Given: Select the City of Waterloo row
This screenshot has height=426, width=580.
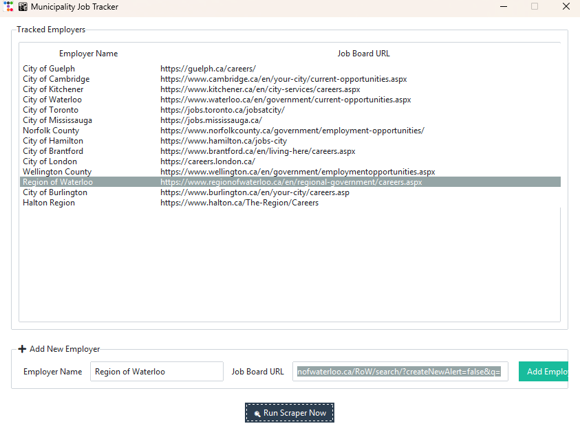Looking at the screenshot, I should [x=290, y=100].
